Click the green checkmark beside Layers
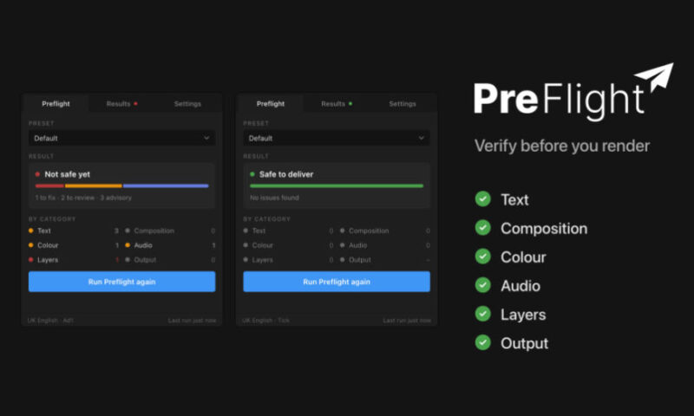 click(x=483, y=314)
